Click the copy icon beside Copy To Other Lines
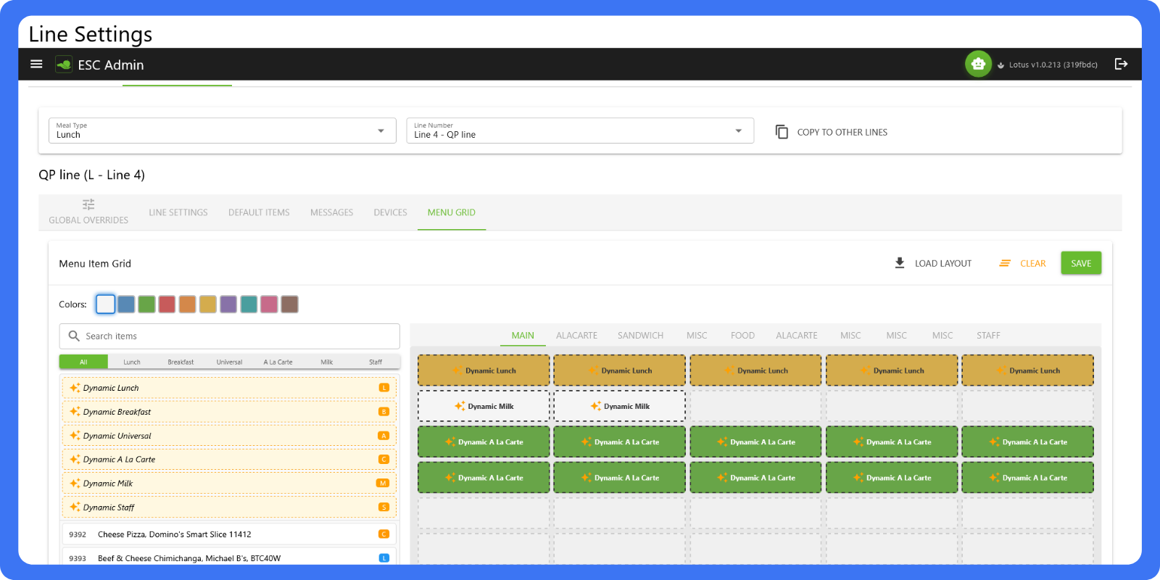The width and height of the screenshot is (1160, 580). 782,132
